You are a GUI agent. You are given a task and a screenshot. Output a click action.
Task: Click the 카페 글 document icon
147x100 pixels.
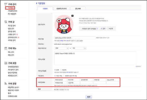[x=6, y=22]
